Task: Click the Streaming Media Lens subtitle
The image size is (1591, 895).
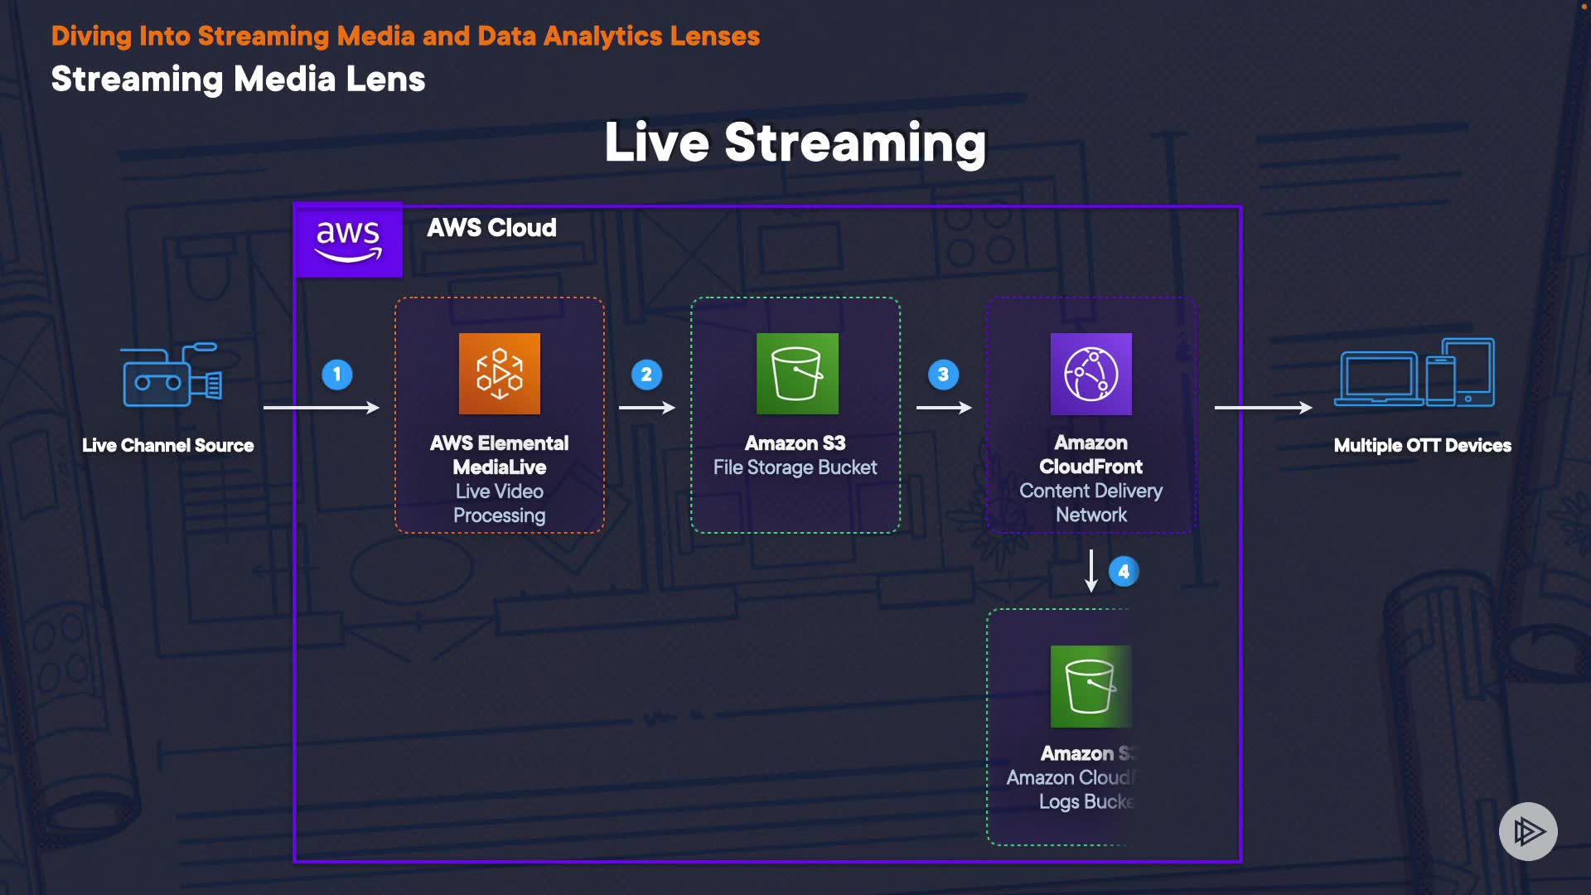Action: [x=238, y=80]
